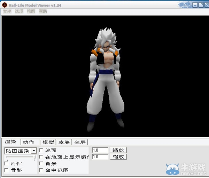
Task: Switch to the 皮肤 tab
Action: (x=64, y=142)
